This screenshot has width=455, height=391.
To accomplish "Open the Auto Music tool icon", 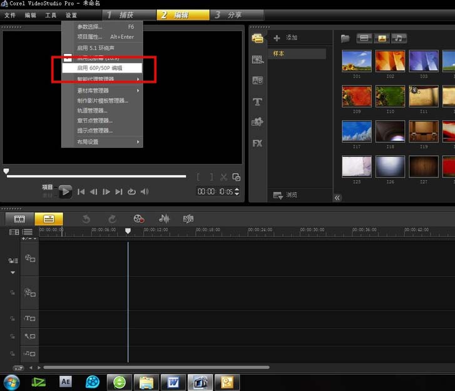I will [188, 219].
